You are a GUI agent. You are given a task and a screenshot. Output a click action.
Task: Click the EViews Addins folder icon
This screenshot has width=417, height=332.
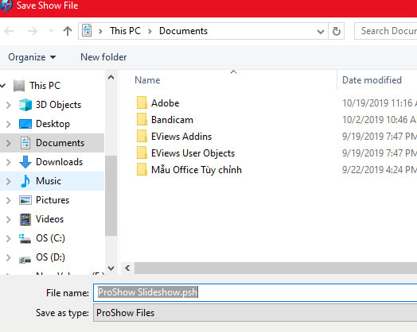click(142, 136)
